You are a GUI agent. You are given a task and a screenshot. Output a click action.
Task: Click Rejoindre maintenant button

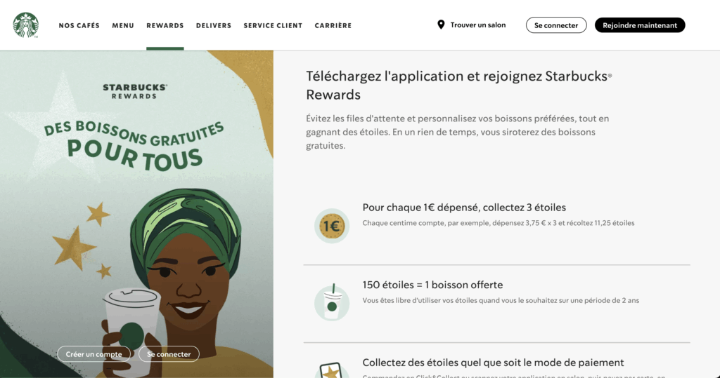click(x=640, y=25)
